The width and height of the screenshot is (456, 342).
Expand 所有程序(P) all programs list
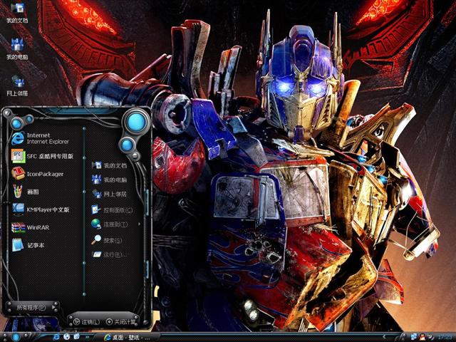32,307
